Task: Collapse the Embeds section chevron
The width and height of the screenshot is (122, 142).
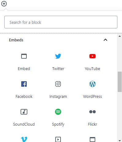Action: pos(105,40)
